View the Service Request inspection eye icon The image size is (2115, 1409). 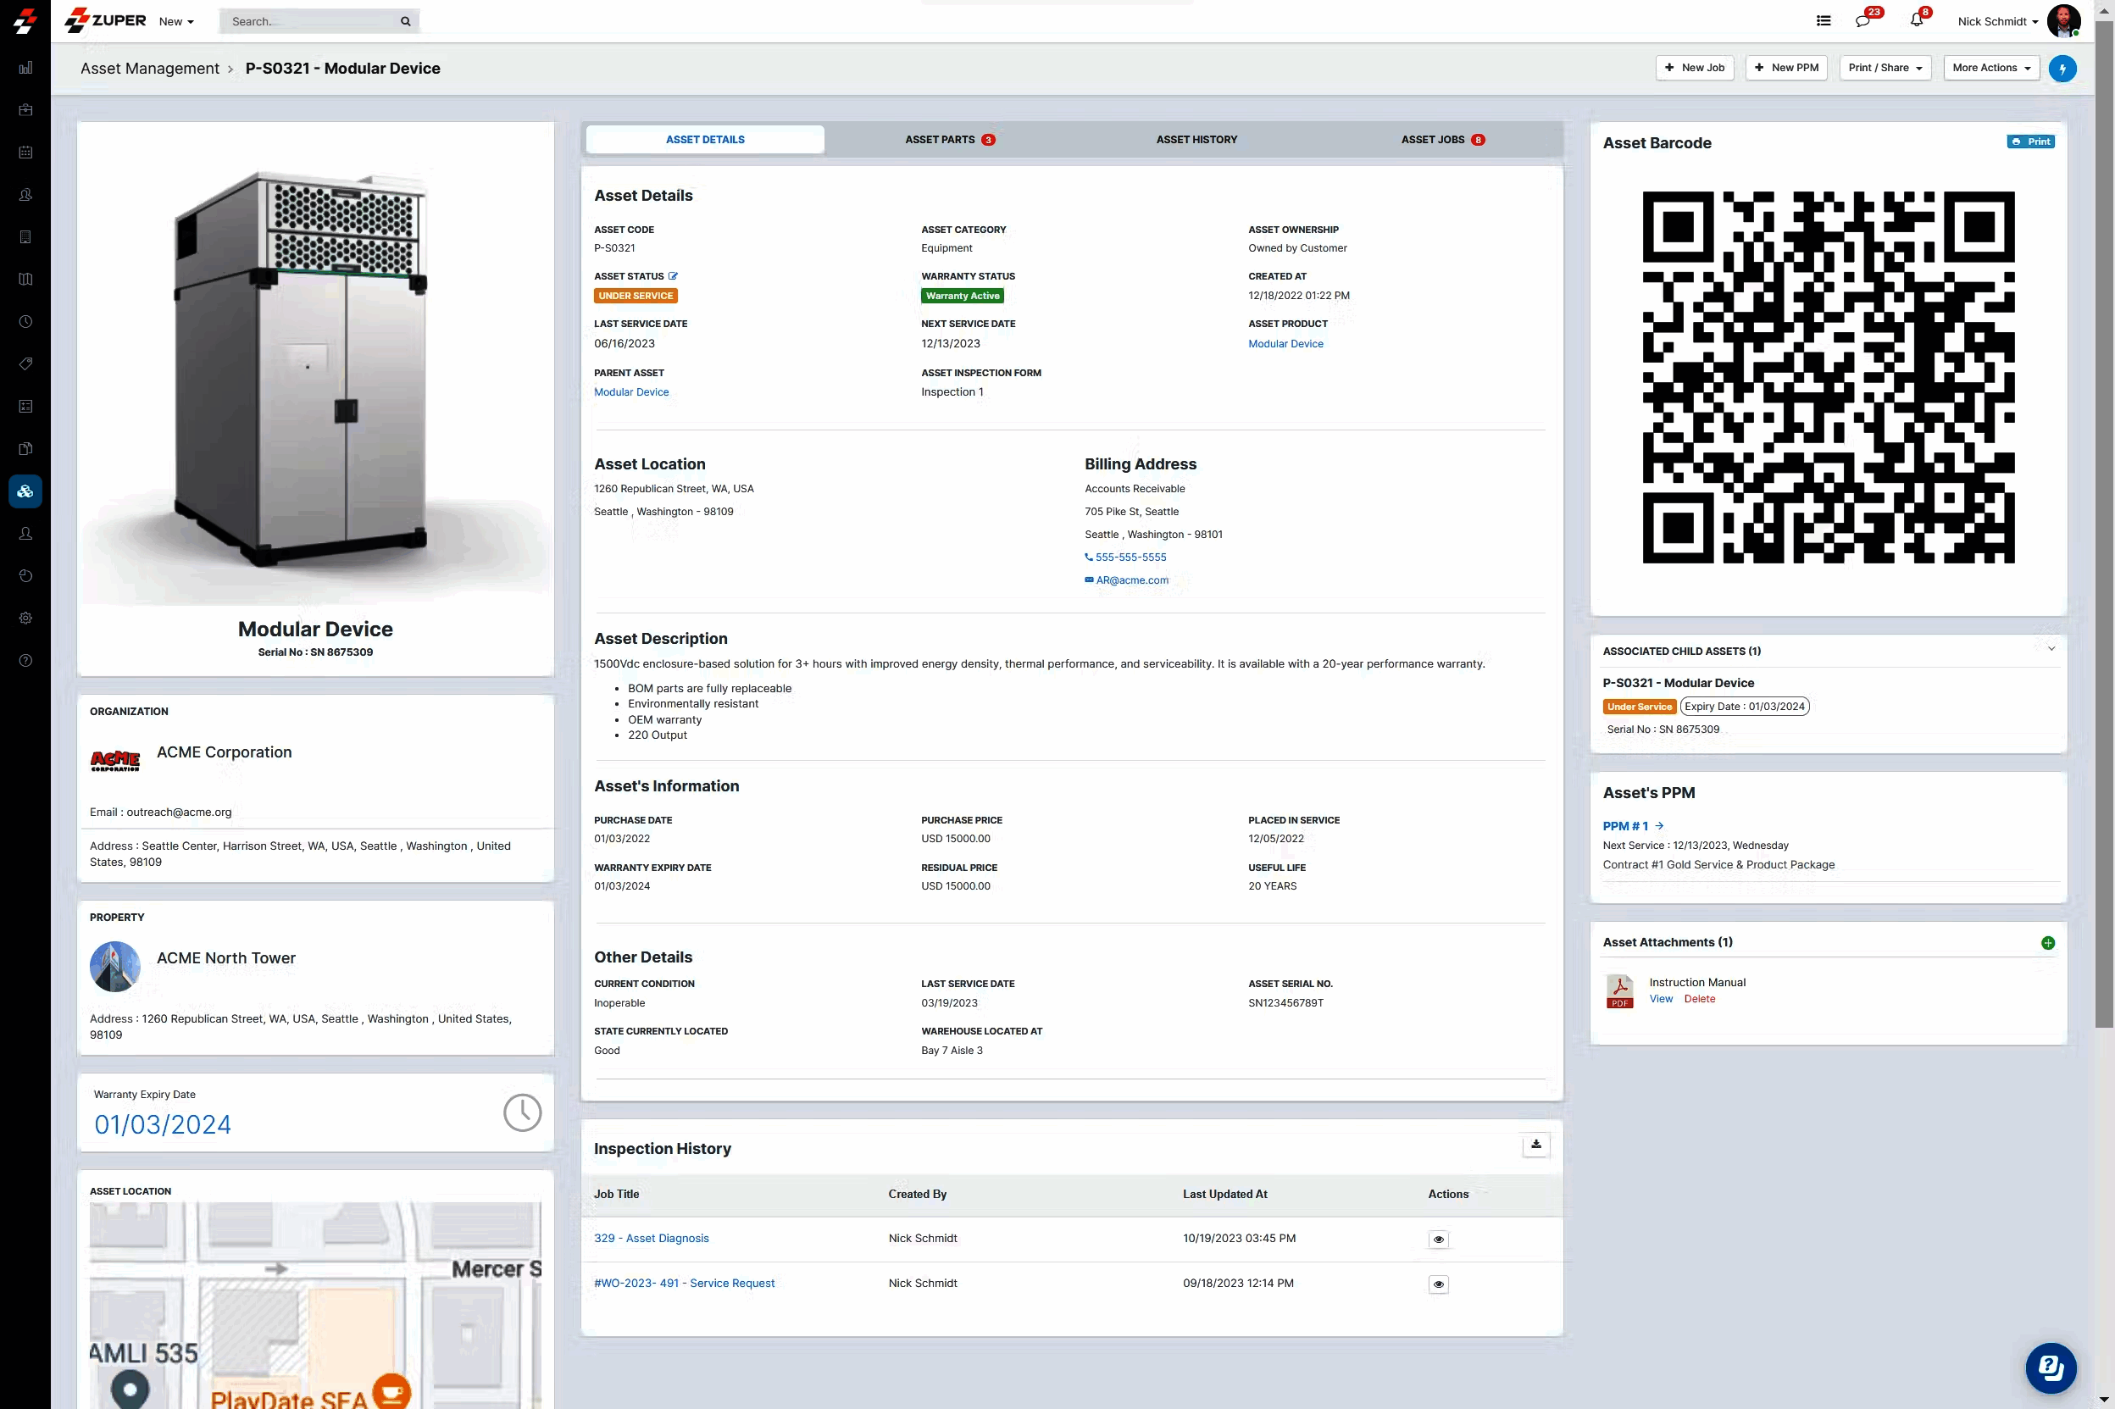point(1438,1284)
